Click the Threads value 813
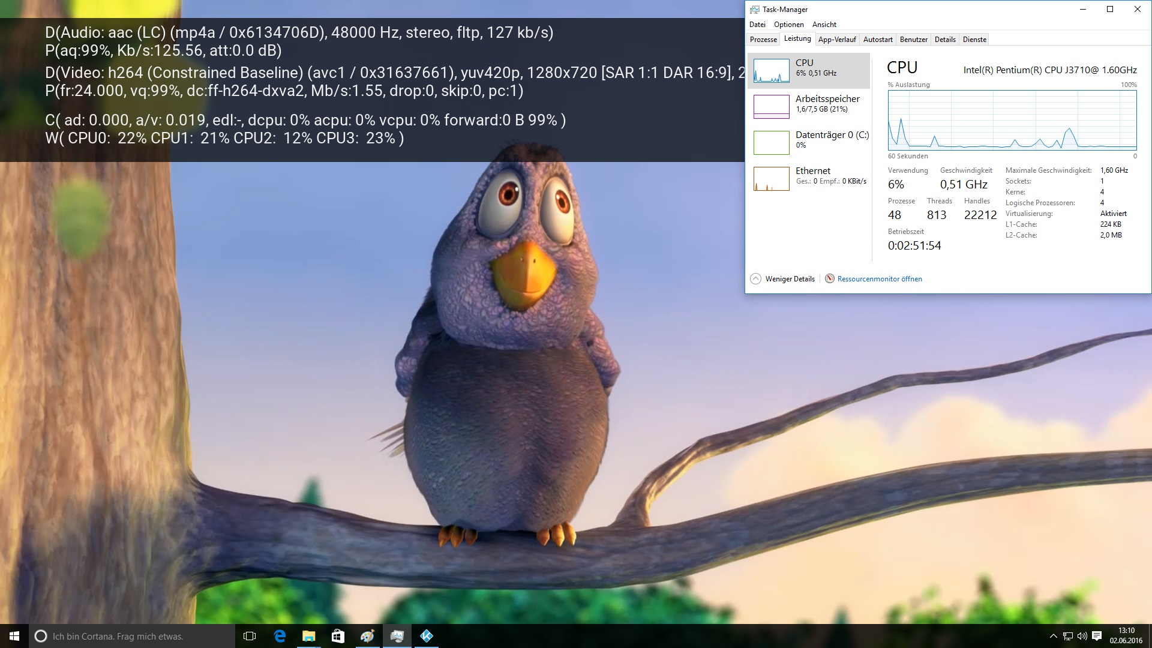This screenshot has width=1152, height=648. pyautogui.click(x=937, y=215)
